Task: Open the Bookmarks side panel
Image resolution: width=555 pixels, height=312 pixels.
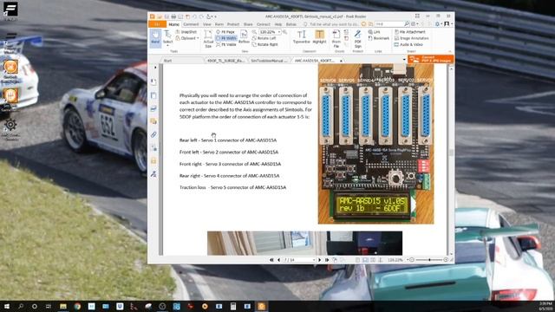Action: (153, 82)
